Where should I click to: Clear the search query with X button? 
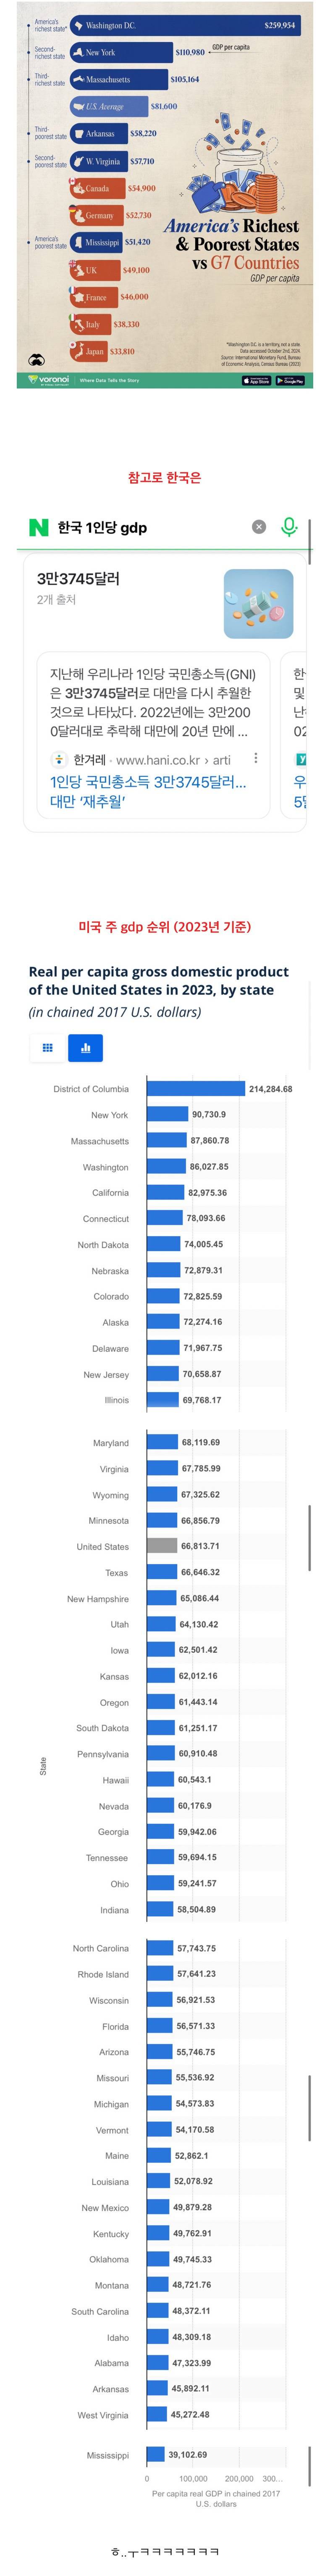pos(259,527)
